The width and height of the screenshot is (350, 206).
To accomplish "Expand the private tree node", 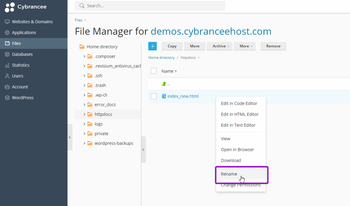I will (84, 133).
